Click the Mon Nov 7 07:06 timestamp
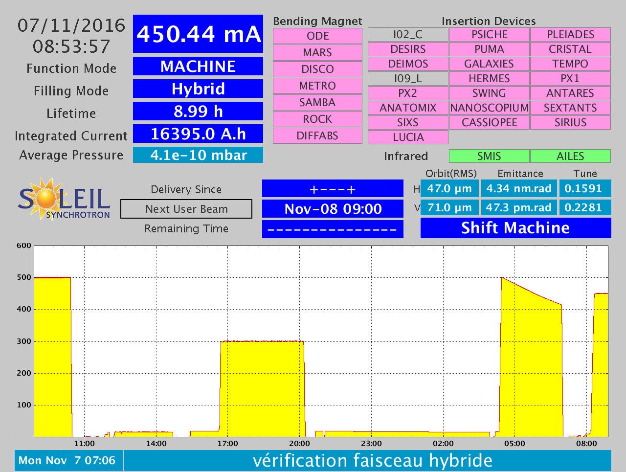 [x=68, y=460]
